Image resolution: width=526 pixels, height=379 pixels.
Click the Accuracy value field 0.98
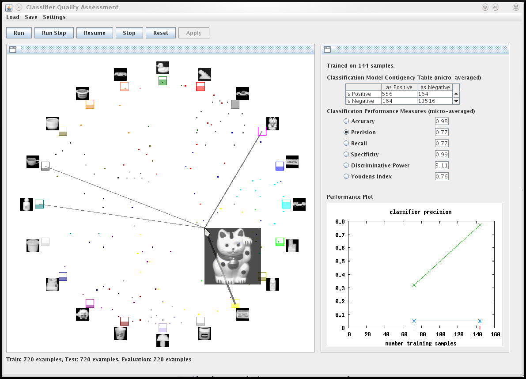click(x=442, y=121)
